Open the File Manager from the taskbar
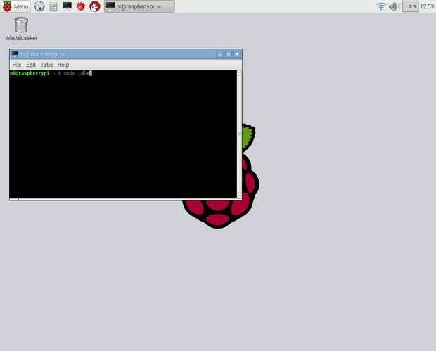436x351 pixels. [x=53, y=6]
